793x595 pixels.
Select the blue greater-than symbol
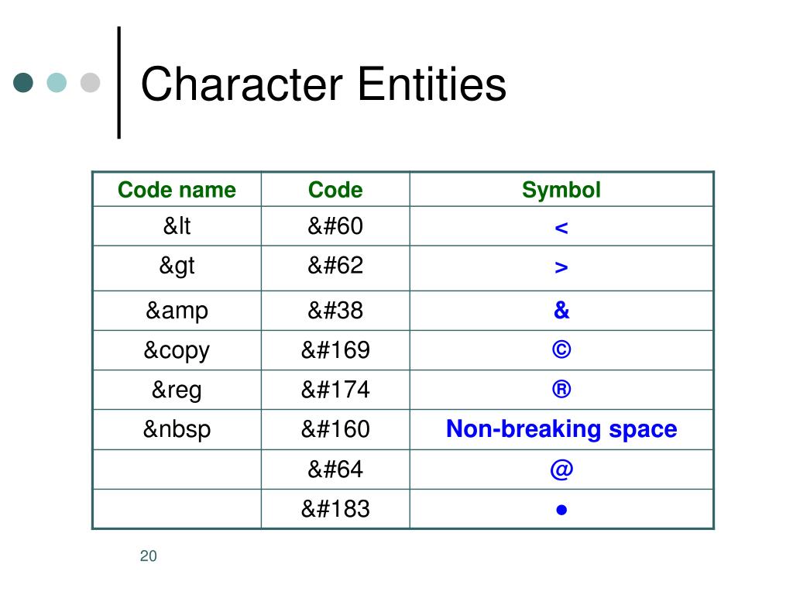[561, 267]
